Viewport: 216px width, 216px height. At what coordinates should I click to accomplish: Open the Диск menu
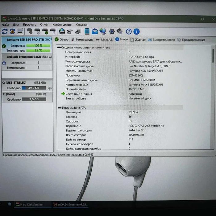click(16, 25)
